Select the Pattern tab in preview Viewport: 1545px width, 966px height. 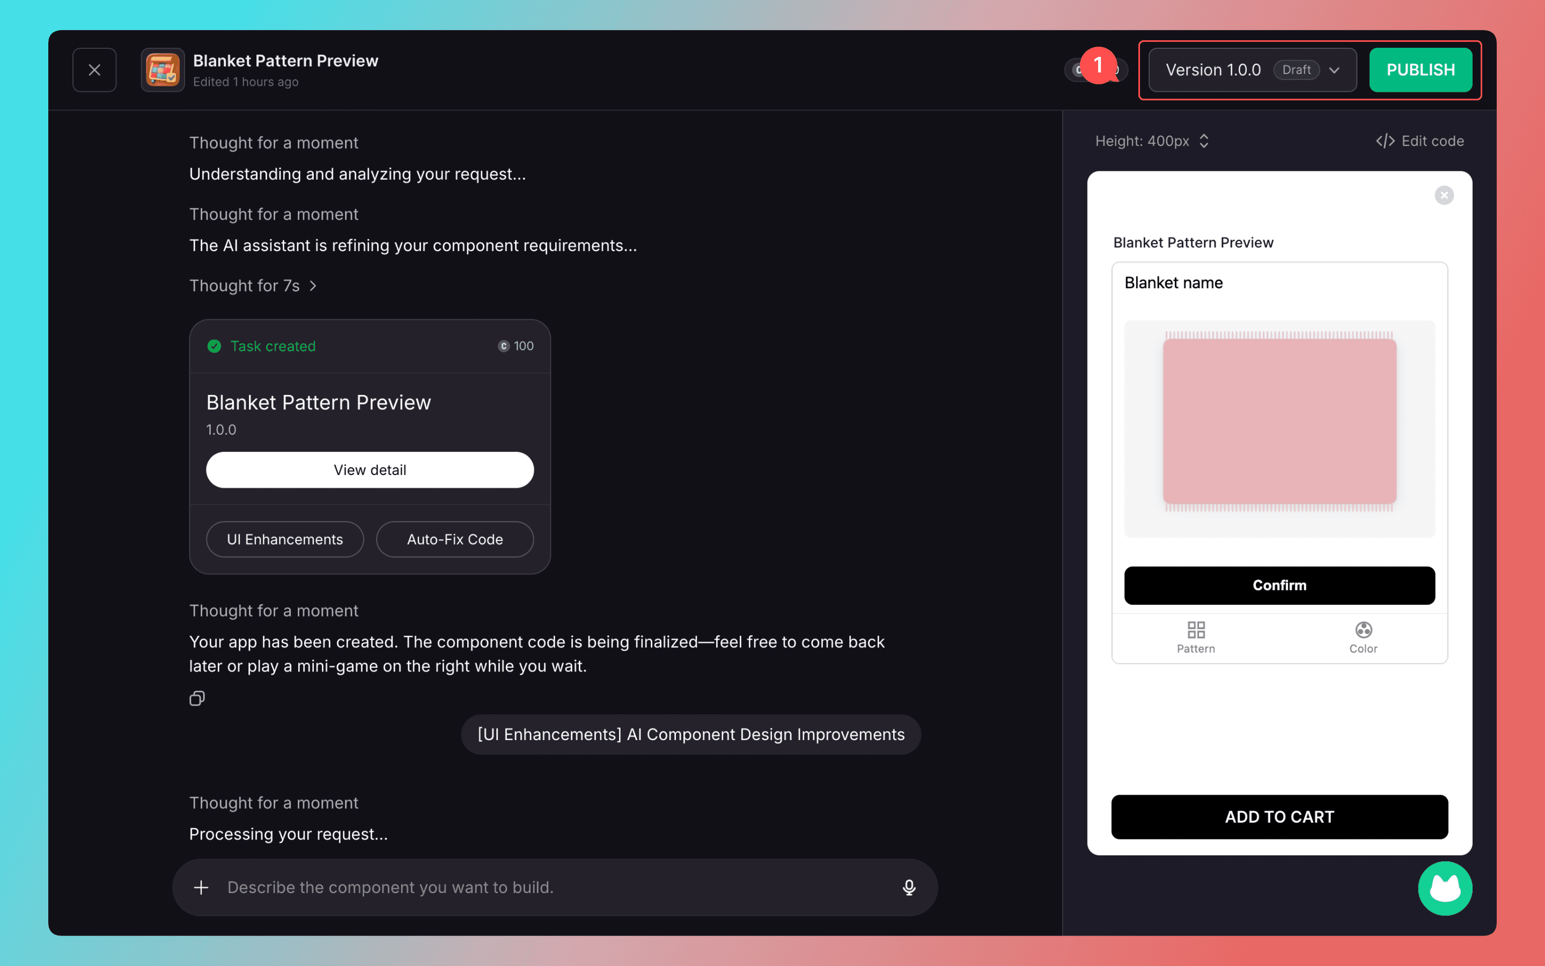(1195, 637)
